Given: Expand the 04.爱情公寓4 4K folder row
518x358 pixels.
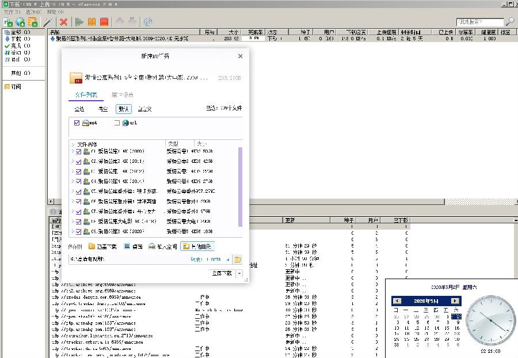Looking at the screenshot, I should (73, 181).
